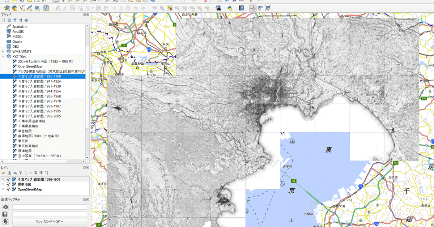
Task: Copy coordinates with クリップボードへコピー button
Action: (x=50, y=222)
